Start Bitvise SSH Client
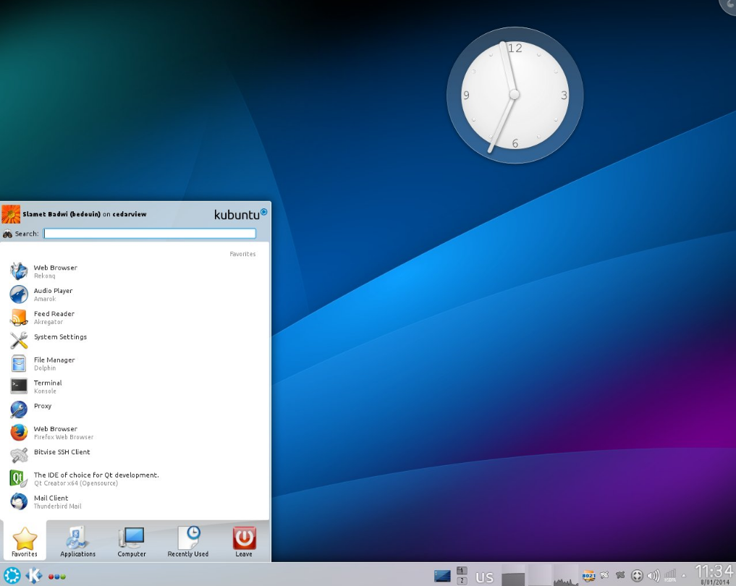This screenshot has width=736, height=586. click(135, 455)
